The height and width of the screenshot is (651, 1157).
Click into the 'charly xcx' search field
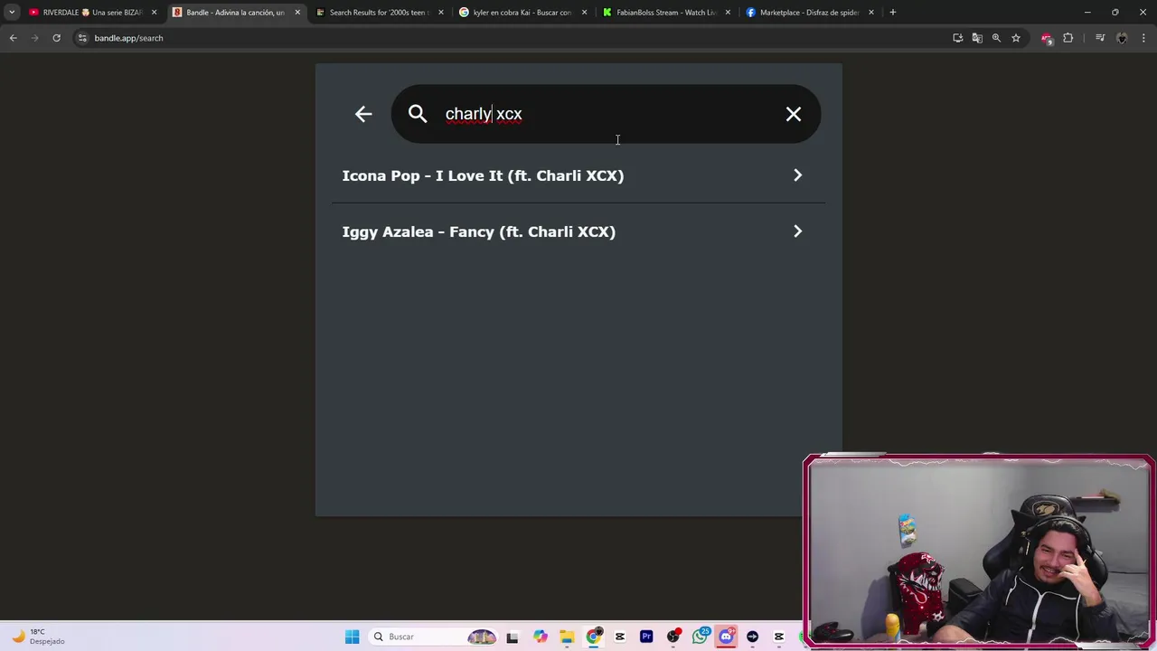606,114
